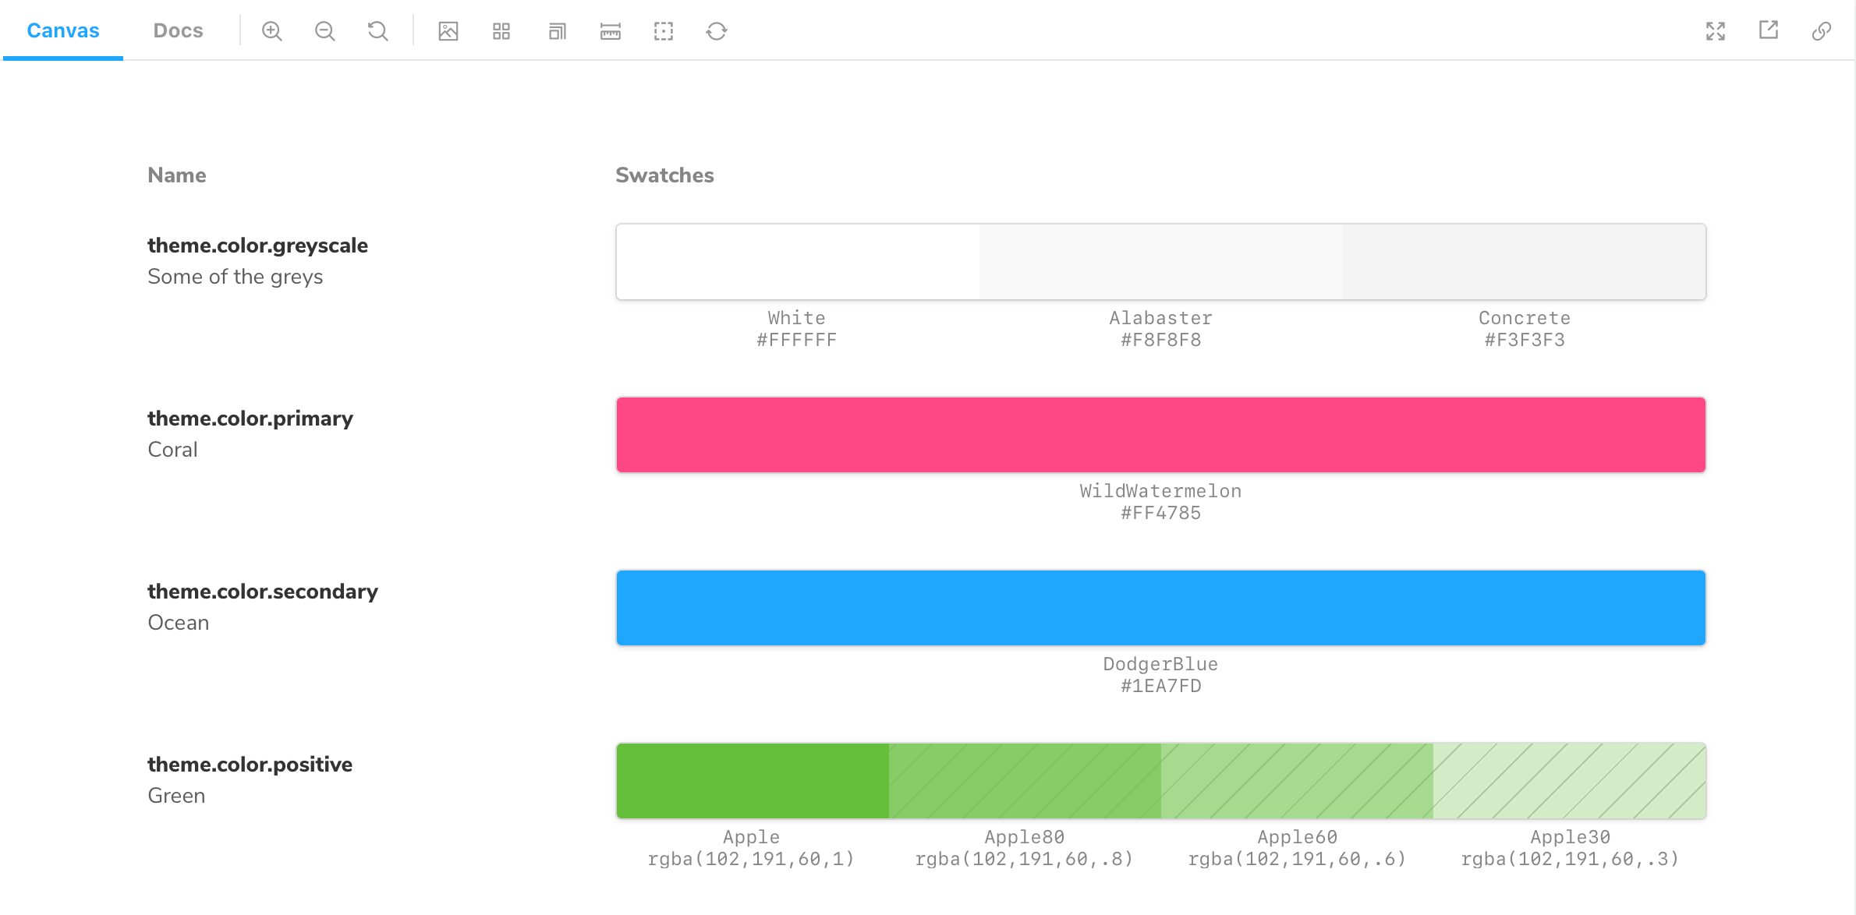The image size is (1856, 915).
Task: Click the rgba(102,191,60,.3) value
Action: 1570,859
